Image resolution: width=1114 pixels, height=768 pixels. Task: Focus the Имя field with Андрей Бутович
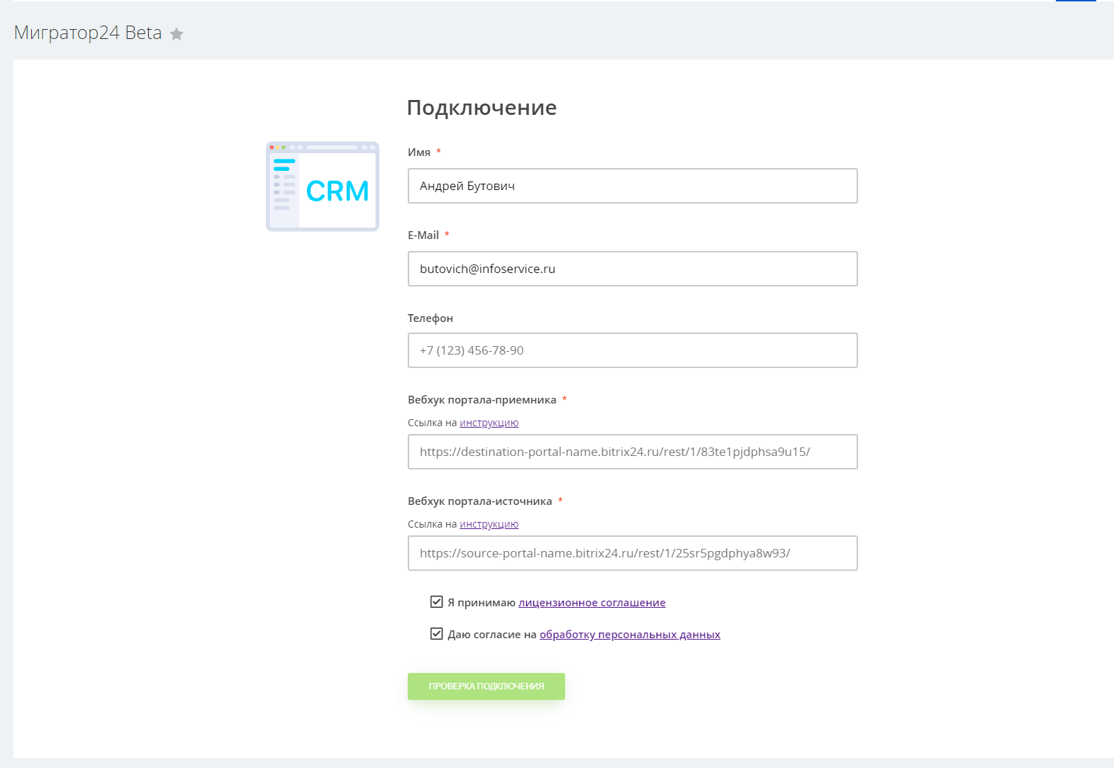[x=632, y=186]
